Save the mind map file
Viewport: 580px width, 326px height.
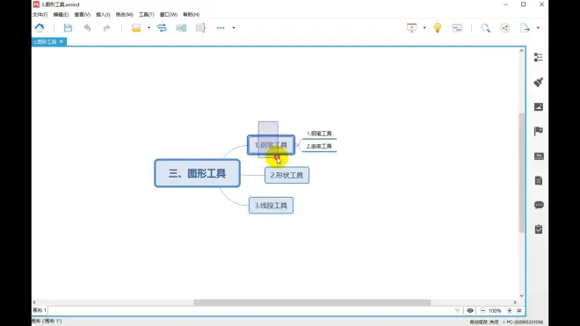click(x=68, y=28)
